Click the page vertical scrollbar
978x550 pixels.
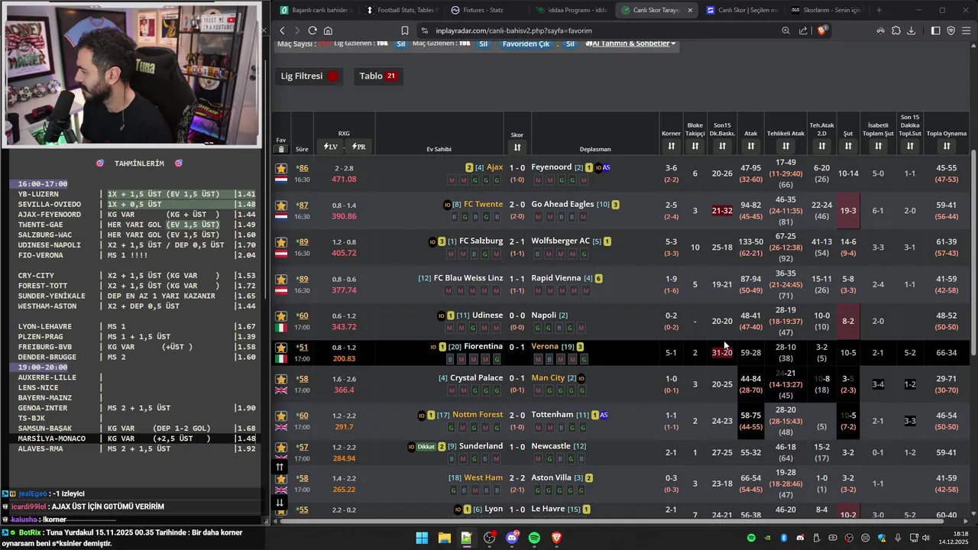click(x=973, y=252)
